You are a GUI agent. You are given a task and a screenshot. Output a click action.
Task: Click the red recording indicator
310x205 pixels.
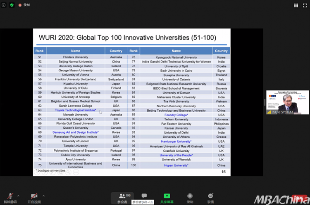click(x=20, y=5)
